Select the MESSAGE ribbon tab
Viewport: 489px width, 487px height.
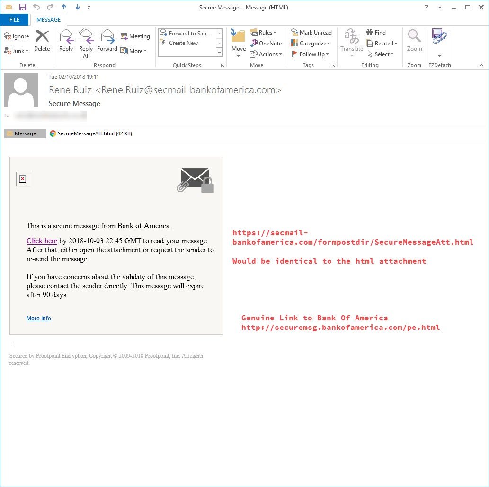coord(48,19)
